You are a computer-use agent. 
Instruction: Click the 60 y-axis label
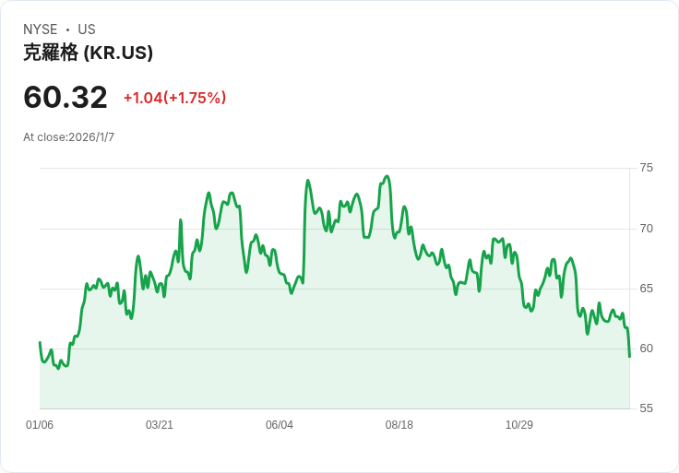646,349
